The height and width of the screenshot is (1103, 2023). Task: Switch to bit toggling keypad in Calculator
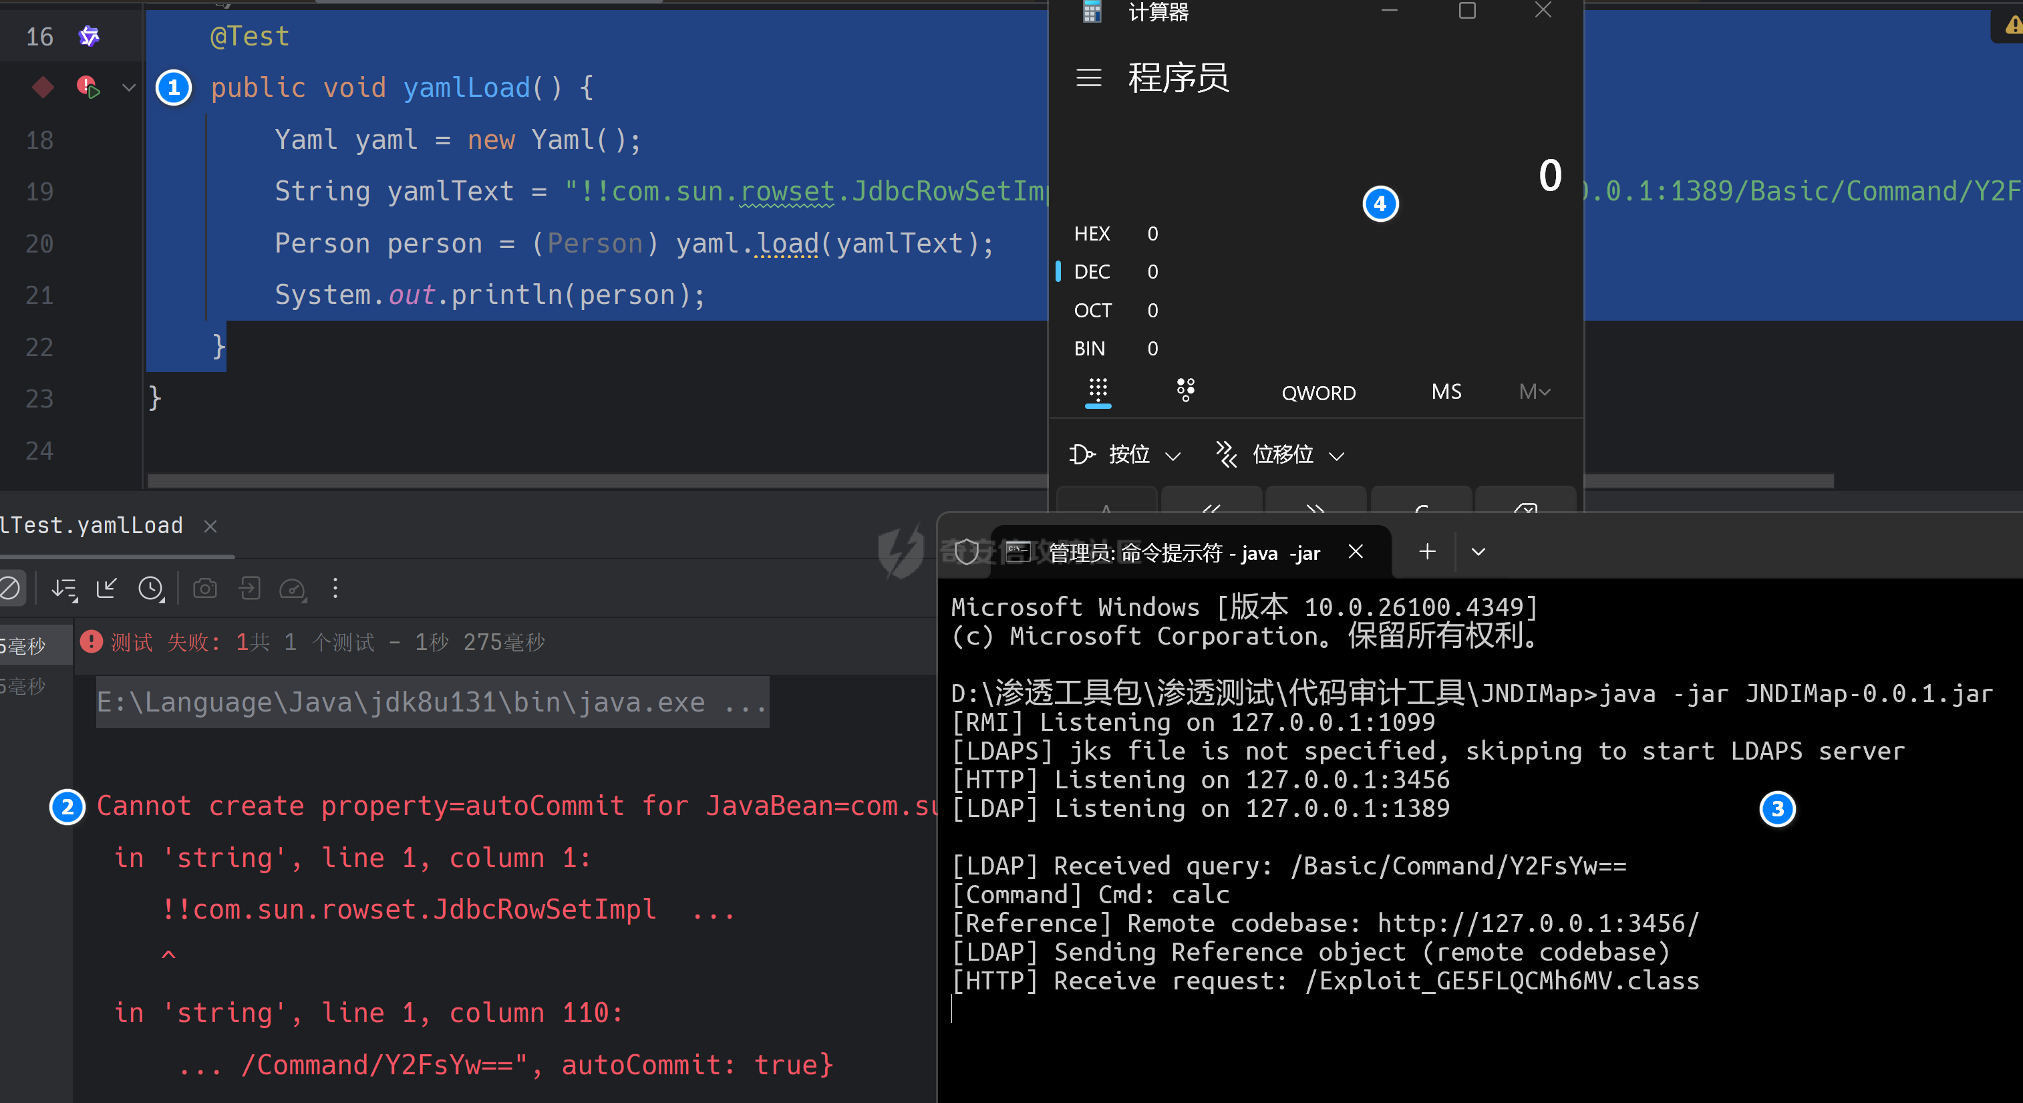1185,390
